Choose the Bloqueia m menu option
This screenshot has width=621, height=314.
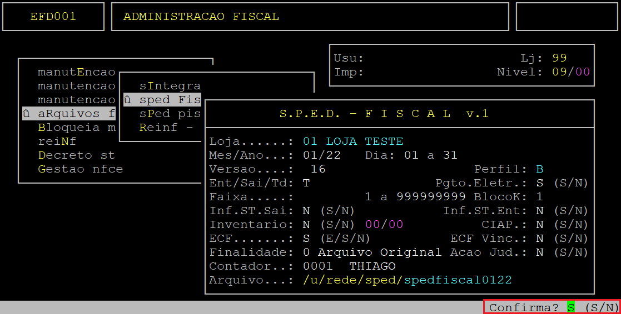[x=76, y=128]
